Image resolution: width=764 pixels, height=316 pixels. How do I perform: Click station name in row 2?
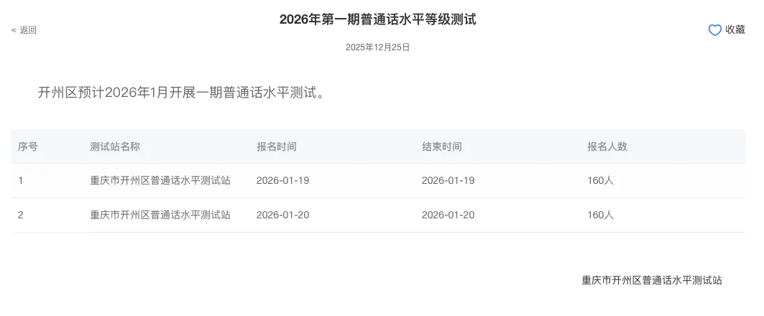coord(160,215)
